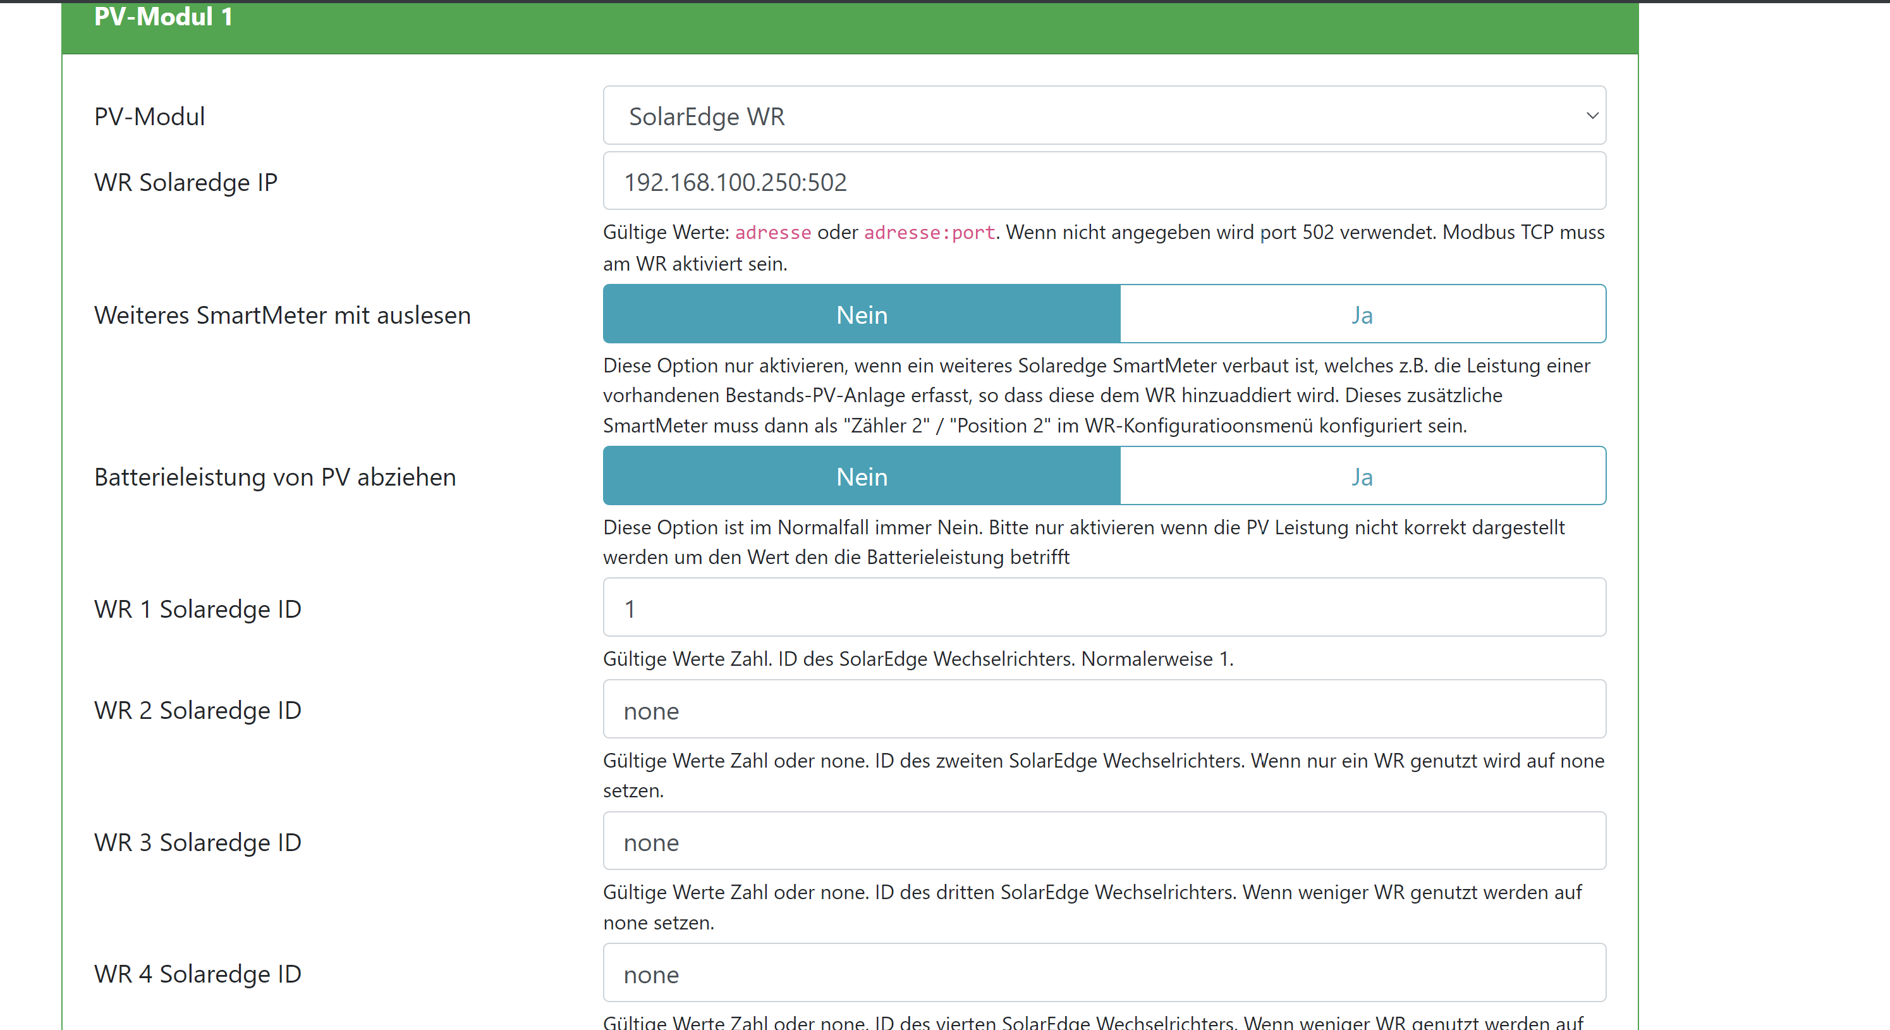This screenshot has width=1890, height=1030.
Task: Select Nein for Weiteres SmartMeter mit auslesen
Action: tap(862, 314)
